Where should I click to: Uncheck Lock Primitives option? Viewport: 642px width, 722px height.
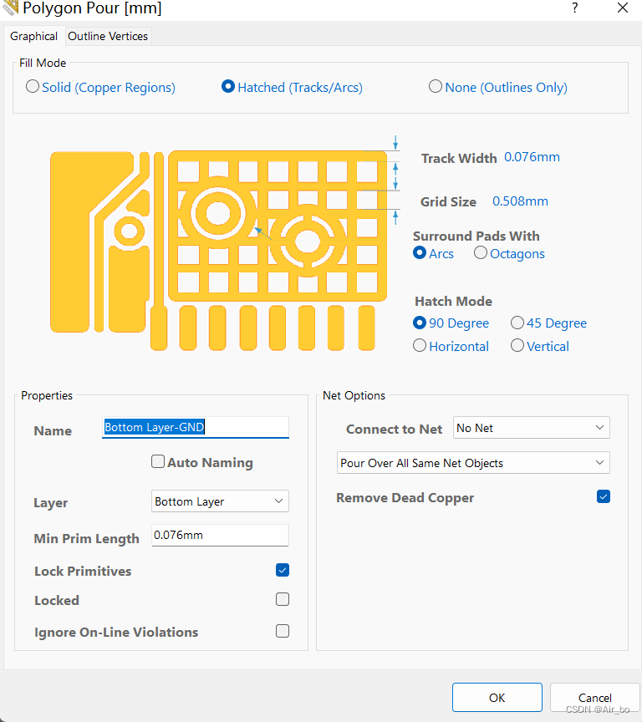(283, 570)
